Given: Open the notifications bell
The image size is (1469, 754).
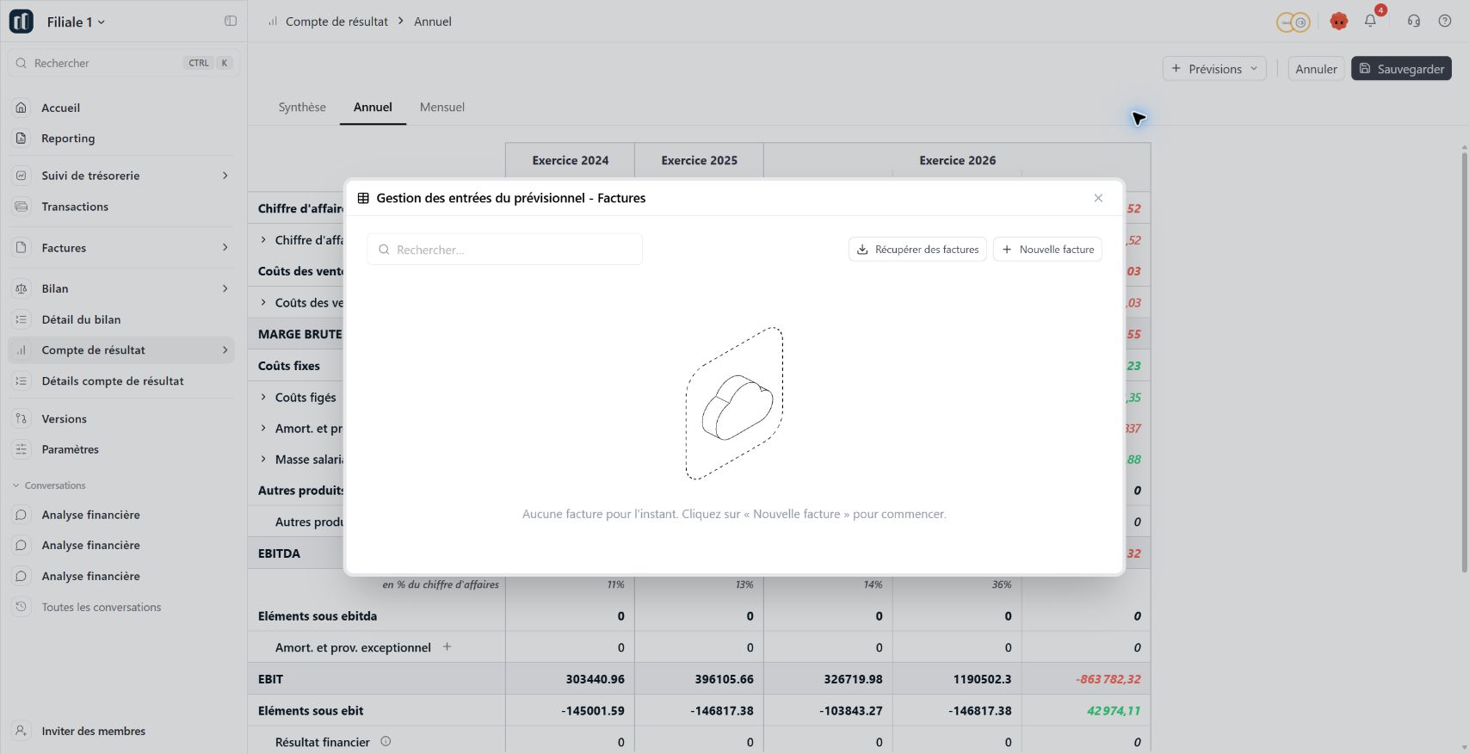Looking at the screenshot, I should tap(1370, 21).
